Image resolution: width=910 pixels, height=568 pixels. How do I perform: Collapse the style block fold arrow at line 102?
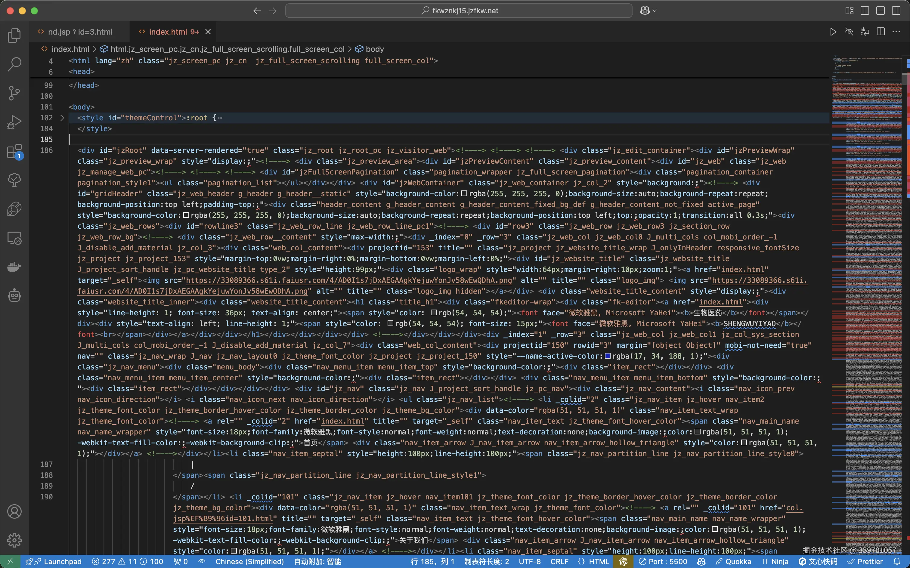click(x=62, y=118)
